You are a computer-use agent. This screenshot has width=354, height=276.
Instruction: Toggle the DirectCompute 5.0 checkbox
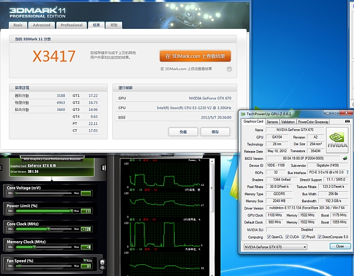[x=319, y=236]
